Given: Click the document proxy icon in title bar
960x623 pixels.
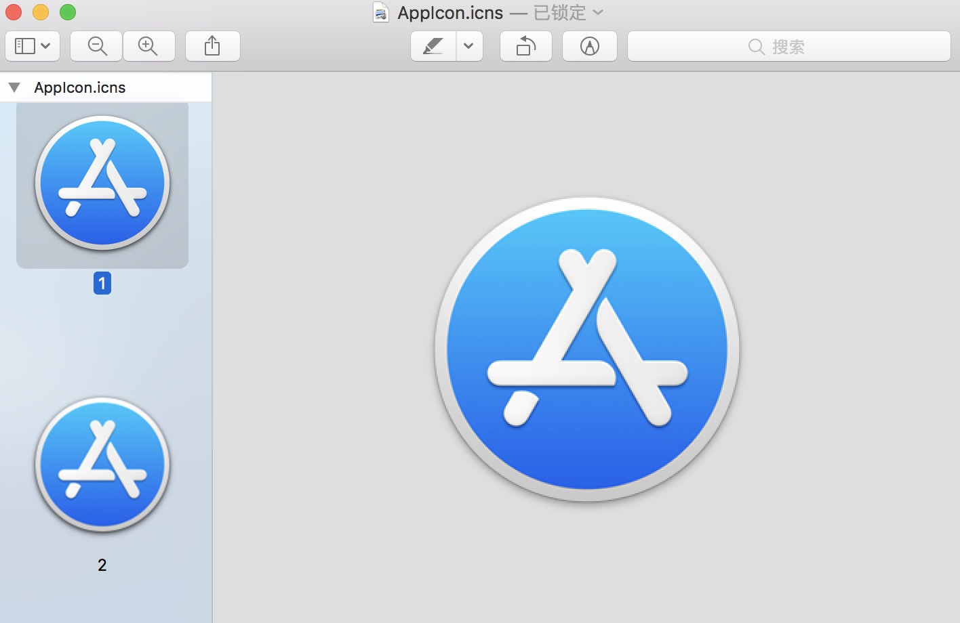Looking at the screenshot, I should point(381,12).
